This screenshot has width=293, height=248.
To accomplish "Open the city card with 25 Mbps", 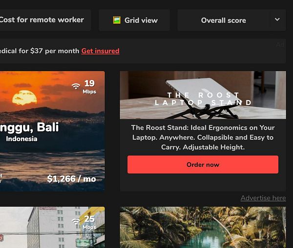I will pyautogui.click(x=52, y=227).
